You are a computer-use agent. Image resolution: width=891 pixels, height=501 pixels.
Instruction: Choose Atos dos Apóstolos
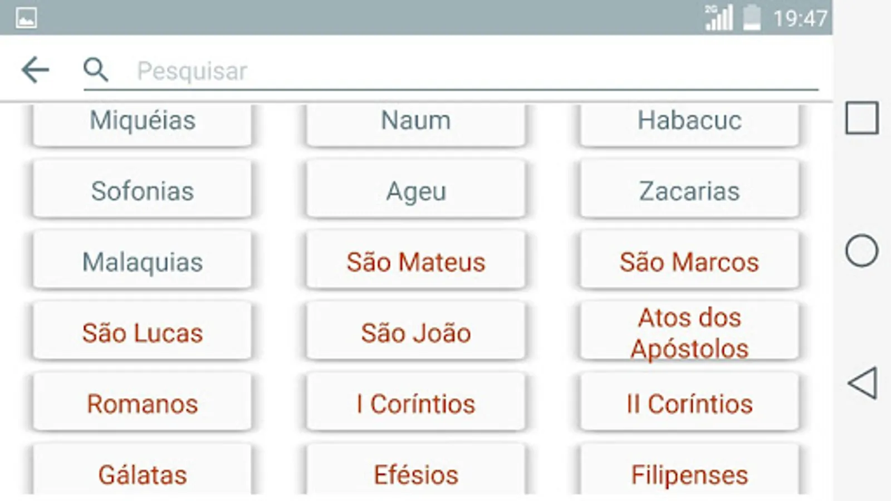click(x=689, y=333)
